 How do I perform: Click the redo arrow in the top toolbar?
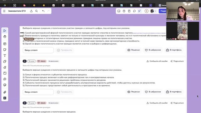coord(48,11)
